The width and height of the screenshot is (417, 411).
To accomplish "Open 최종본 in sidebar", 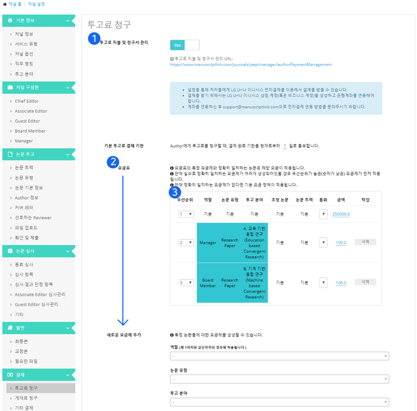I will tap(21, 341).
